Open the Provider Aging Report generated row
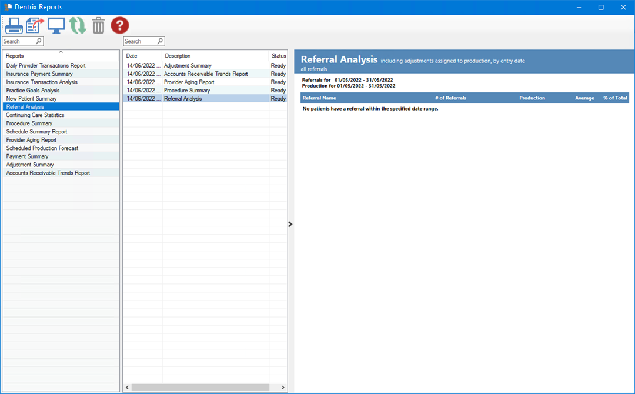 (189, 82)
